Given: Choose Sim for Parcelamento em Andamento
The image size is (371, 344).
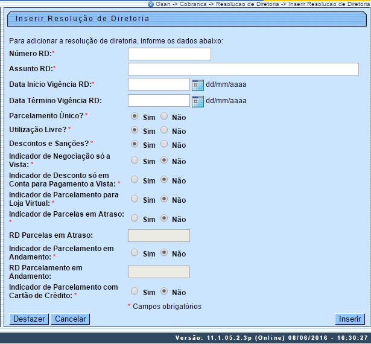Looking at the screenshot, I should (x=135, y=253).
